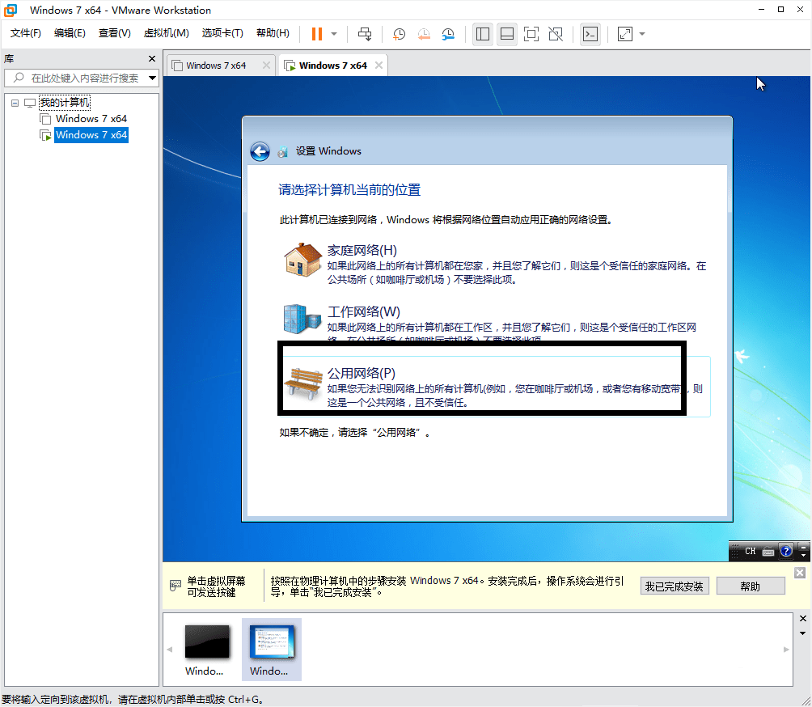Minimize the language bar

803,547
